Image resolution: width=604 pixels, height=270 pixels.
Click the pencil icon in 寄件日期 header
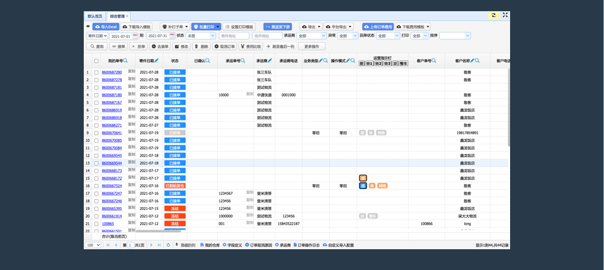[x=156, y=60]
